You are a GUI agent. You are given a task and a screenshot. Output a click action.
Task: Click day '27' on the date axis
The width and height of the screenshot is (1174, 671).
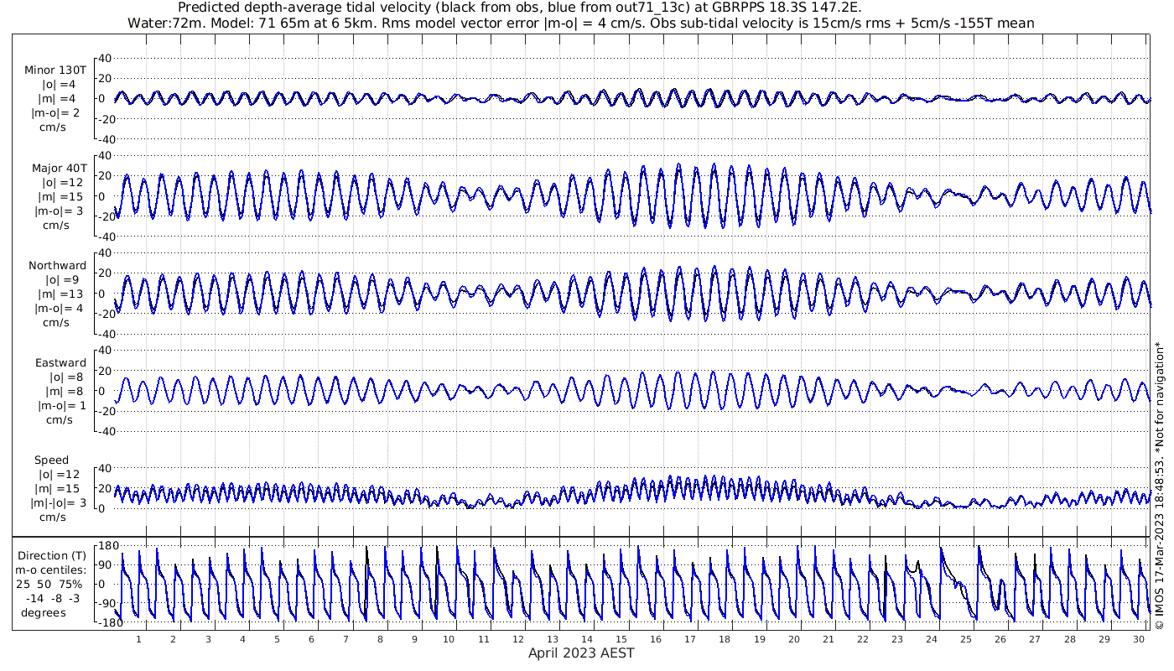click(1035, 639)
